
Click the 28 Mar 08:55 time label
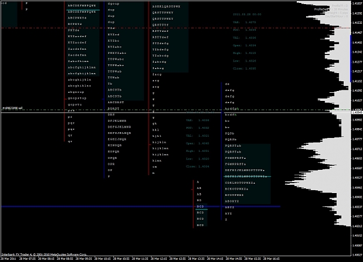point(65,259)
